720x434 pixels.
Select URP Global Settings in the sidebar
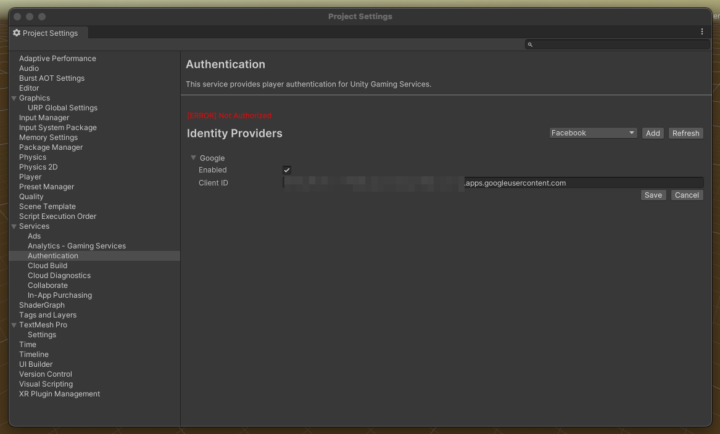(62, 107)
